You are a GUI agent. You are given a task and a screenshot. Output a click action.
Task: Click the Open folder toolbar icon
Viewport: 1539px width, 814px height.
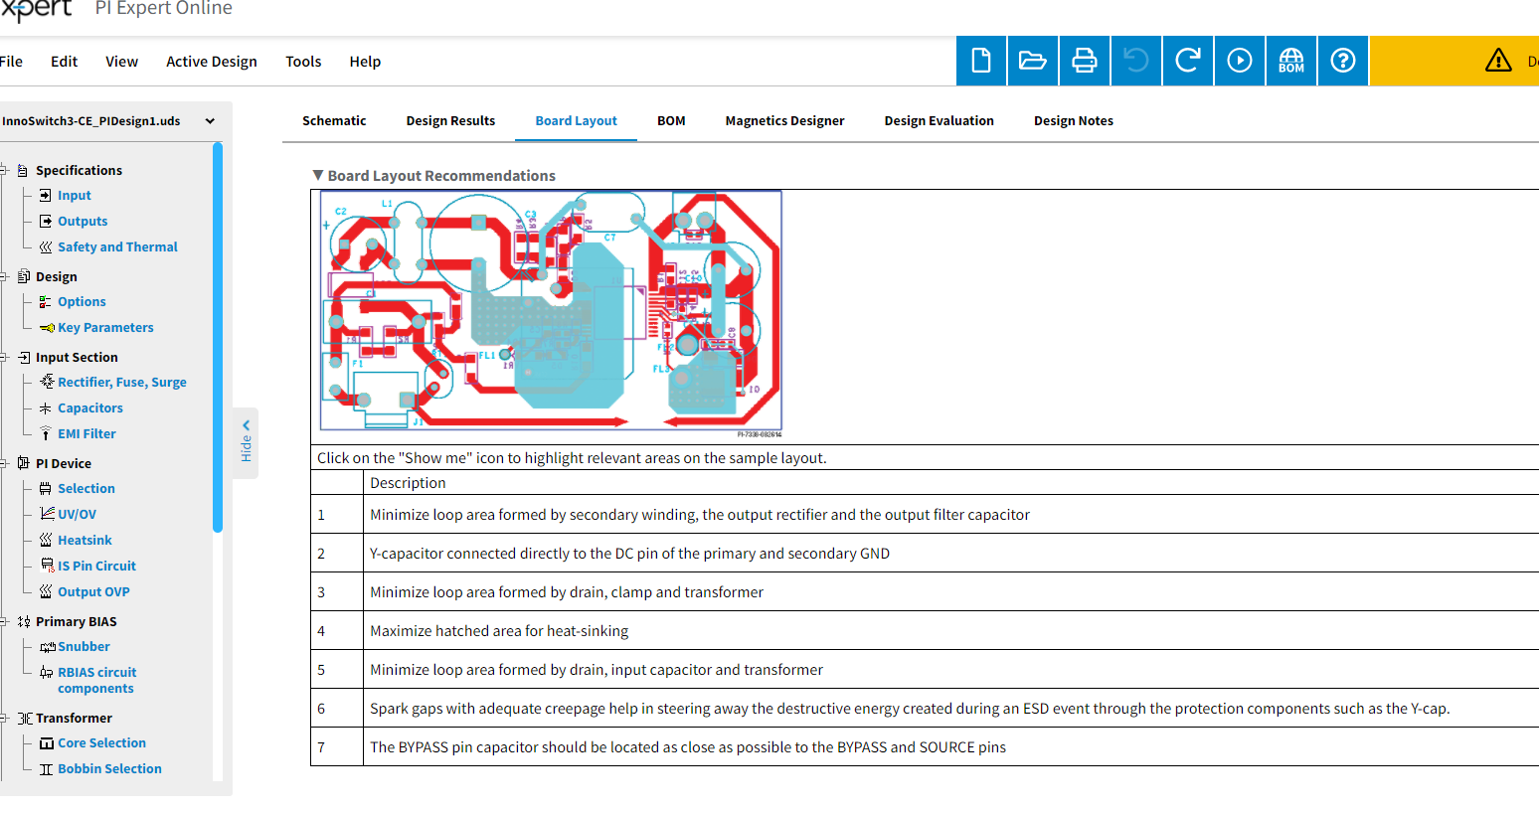[1033, 61]
